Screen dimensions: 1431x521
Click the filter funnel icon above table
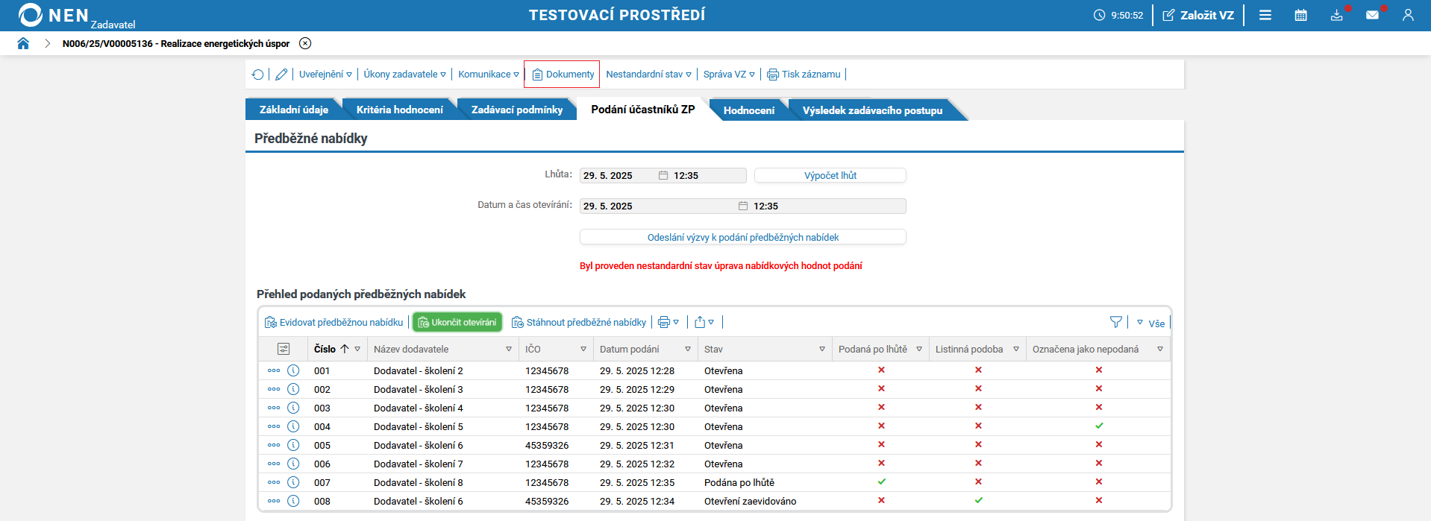pyautogui.click(x=1115, y=322)
